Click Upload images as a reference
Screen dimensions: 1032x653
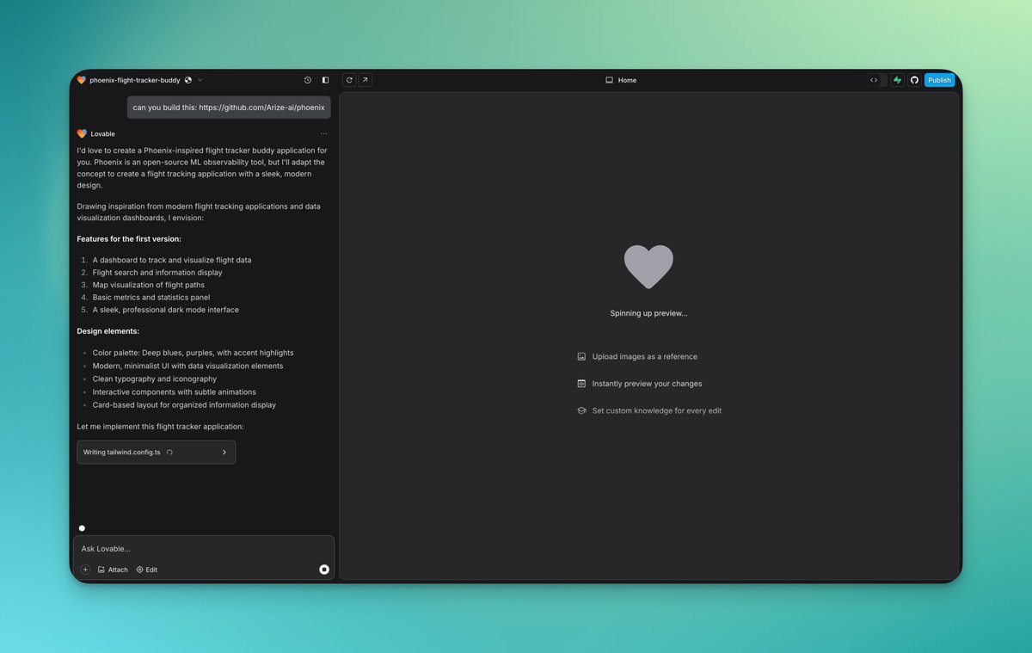pos(642,356)
